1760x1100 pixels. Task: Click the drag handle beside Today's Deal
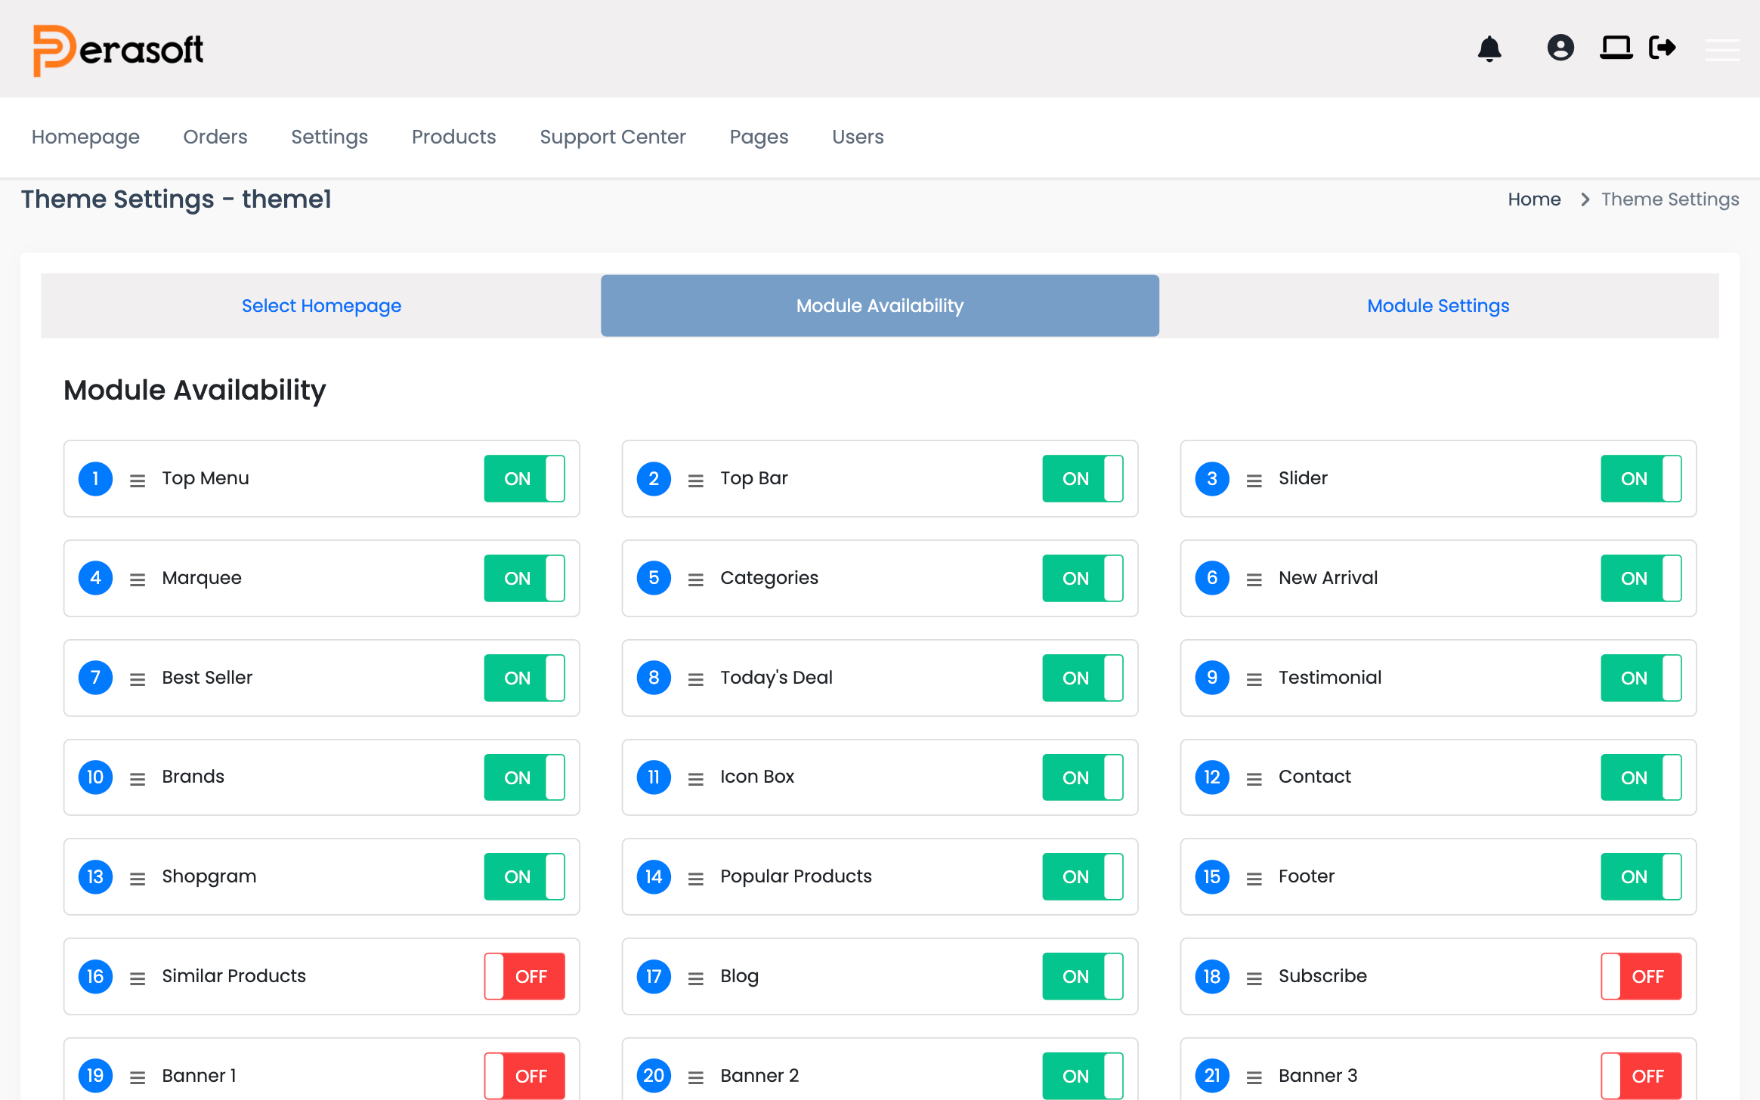pos(696,680)
